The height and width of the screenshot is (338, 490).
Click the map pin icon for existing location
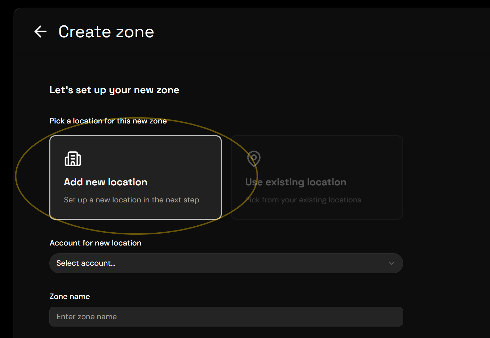pos(254,159)
